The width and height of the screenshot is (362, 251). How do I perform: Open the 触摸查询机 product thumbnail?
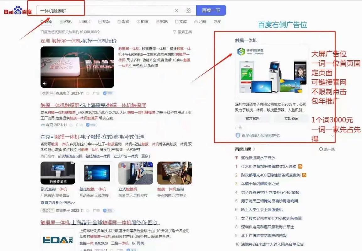pyautogui.click(x=58, y=173)
